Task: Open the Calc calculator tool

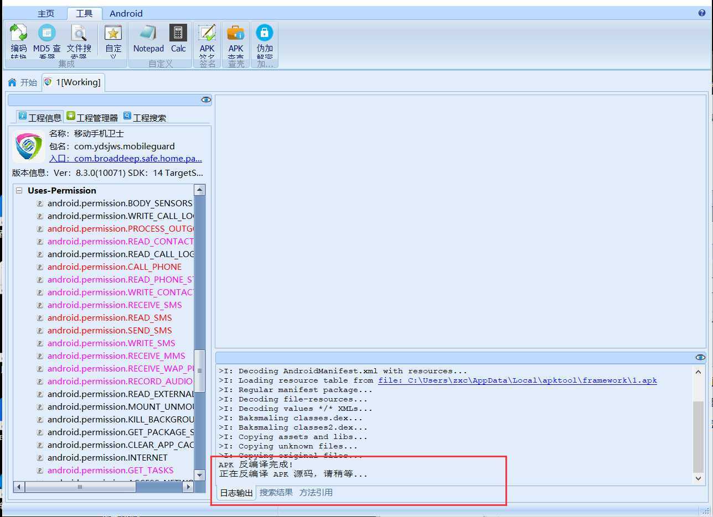Action: 178,39
